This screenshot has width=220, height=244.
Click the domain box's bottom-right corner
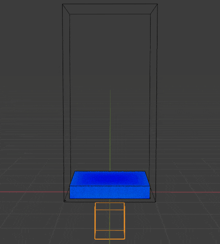click(155, 202)
